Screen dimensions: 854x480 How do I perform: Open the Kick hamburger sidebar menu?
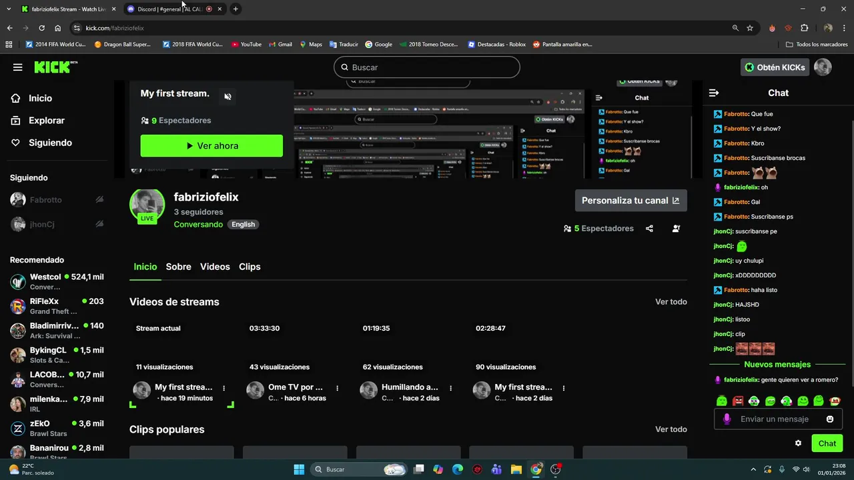[x=18, y=67]
